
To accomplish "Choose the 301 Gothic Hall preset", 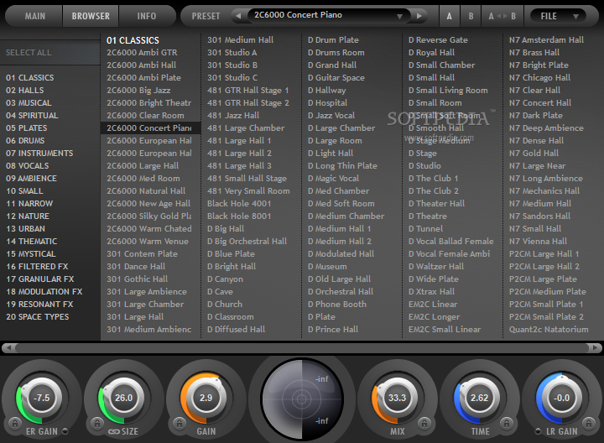I will click(x=137, y=279).
